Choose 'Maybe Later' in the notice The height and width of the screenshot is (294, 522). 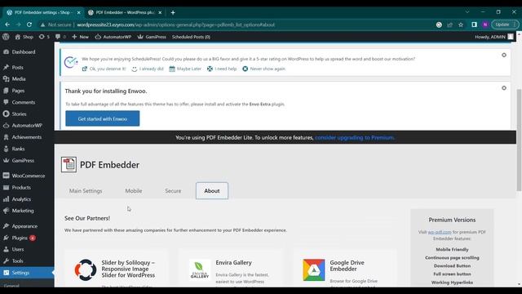tap(185, 69)
